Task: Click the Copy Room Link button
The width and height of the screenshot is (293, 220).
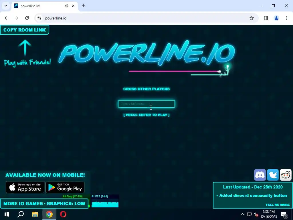Action: (x=25, y=30)
